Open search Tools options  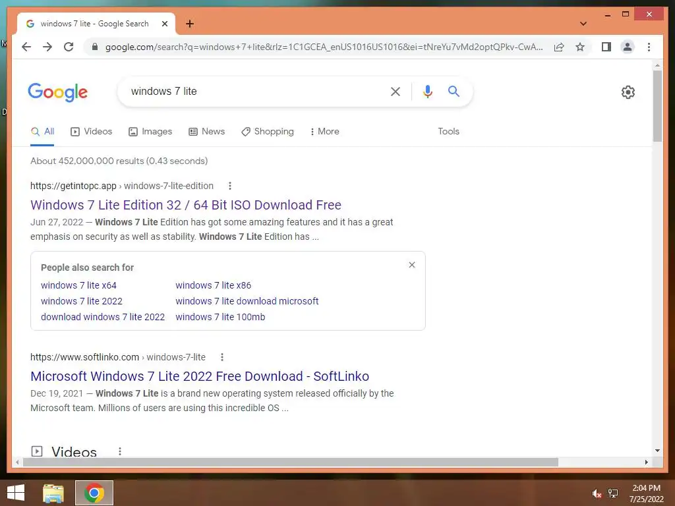(448, 132)
